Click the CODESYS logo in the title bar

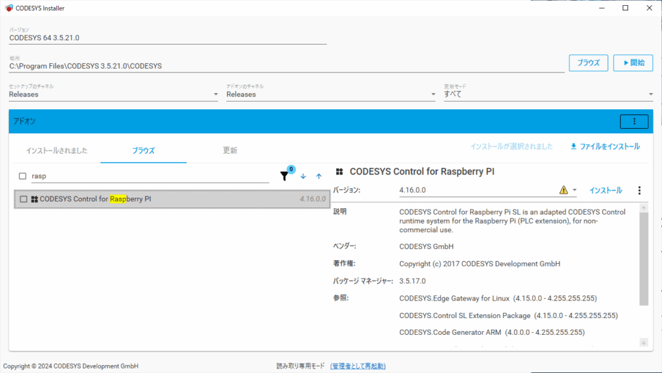(x=9, y=8)
